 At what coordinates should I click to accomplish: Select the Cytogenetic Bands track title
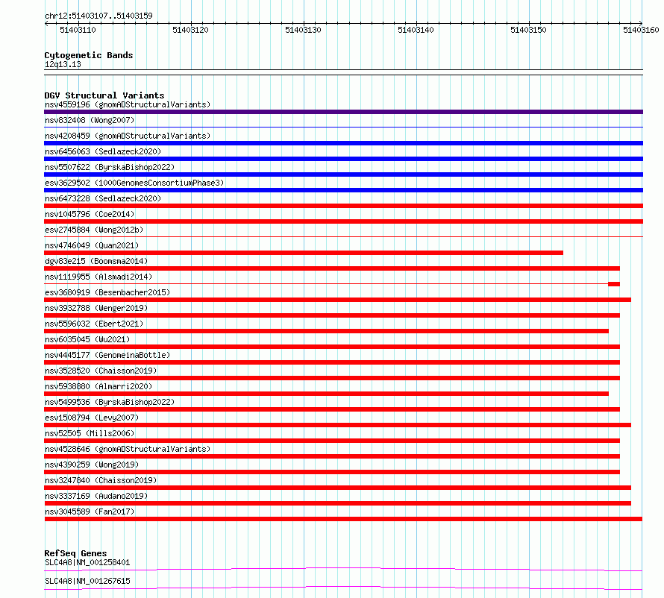[89, 55]
